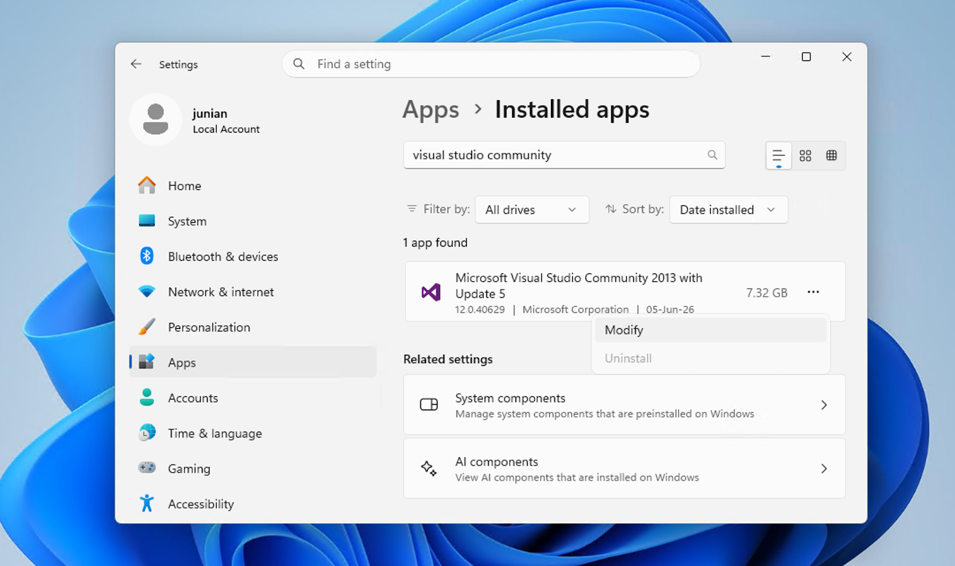
Task: Open Gaming settings
Action: pyautogui.click(x=253, y=469)
